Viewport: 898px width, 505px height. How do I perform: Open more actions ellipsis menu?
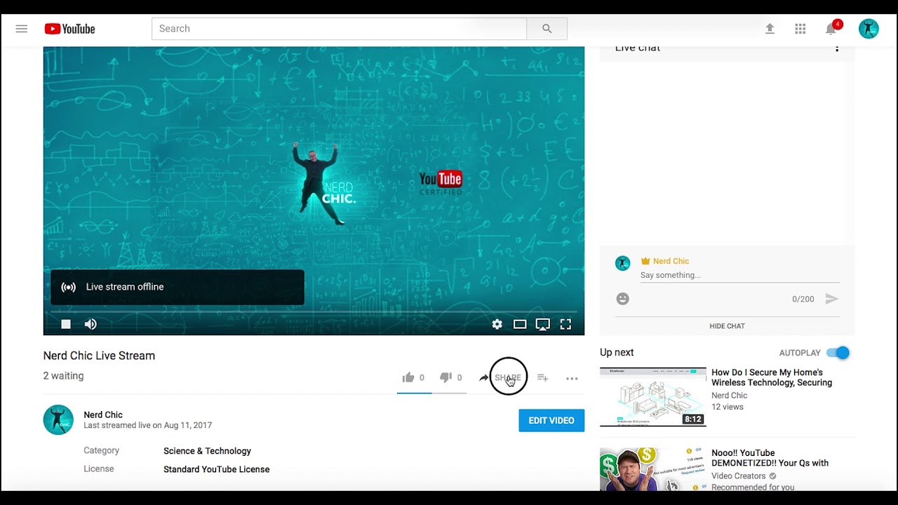pyautogui.click(x=572, y=378)
